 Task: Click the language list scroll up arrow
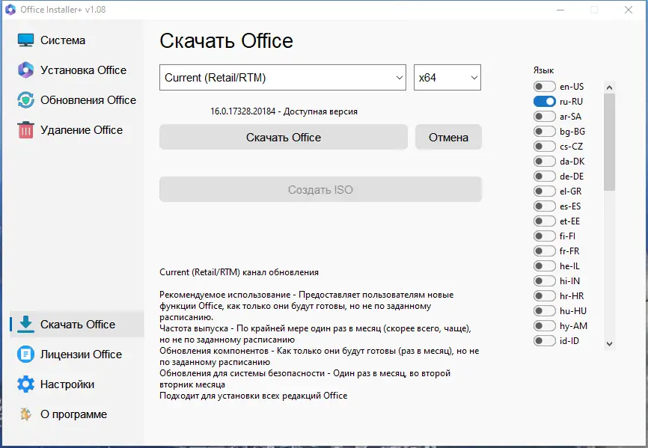click(x=609, y=88)
